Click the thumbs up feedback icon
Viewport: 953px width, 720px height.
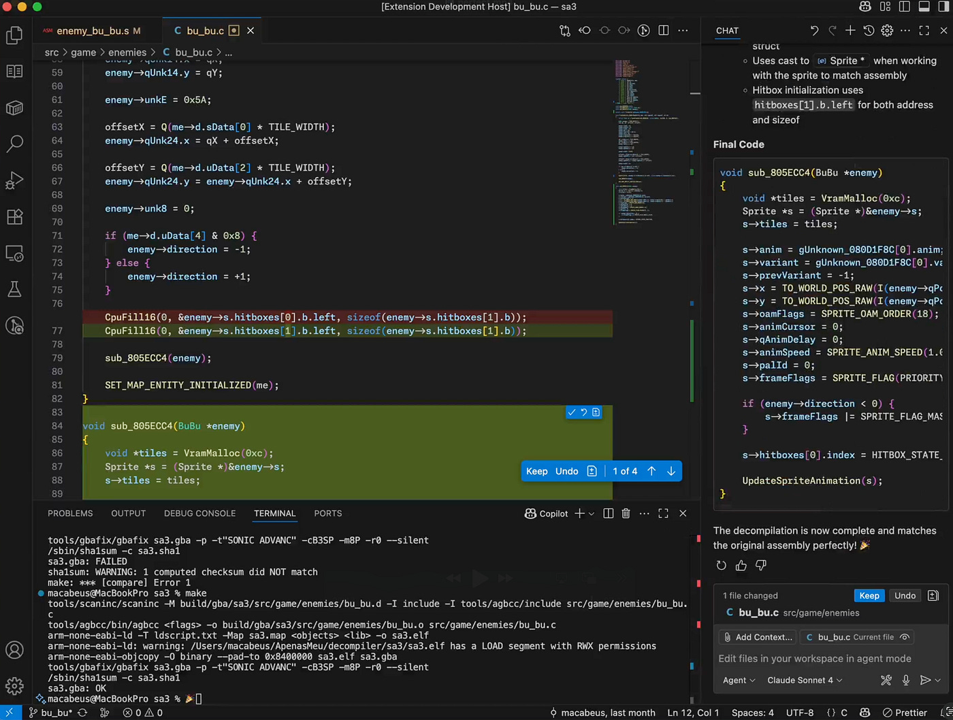[741, 566]
